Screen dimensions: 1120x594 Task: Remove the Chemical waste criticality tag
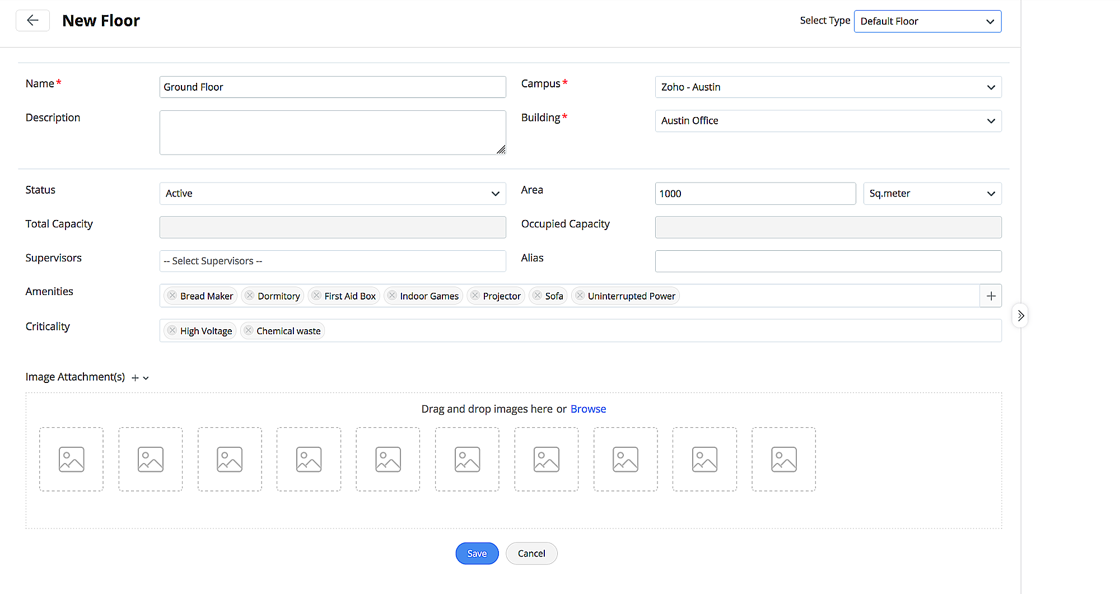[x=249, y=331]
